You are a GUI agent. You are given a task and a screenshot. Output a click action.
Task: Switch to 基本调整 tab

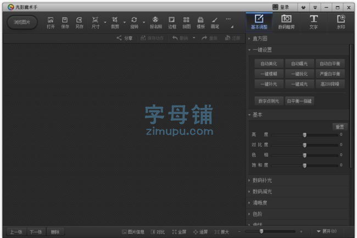coord(259,22)
